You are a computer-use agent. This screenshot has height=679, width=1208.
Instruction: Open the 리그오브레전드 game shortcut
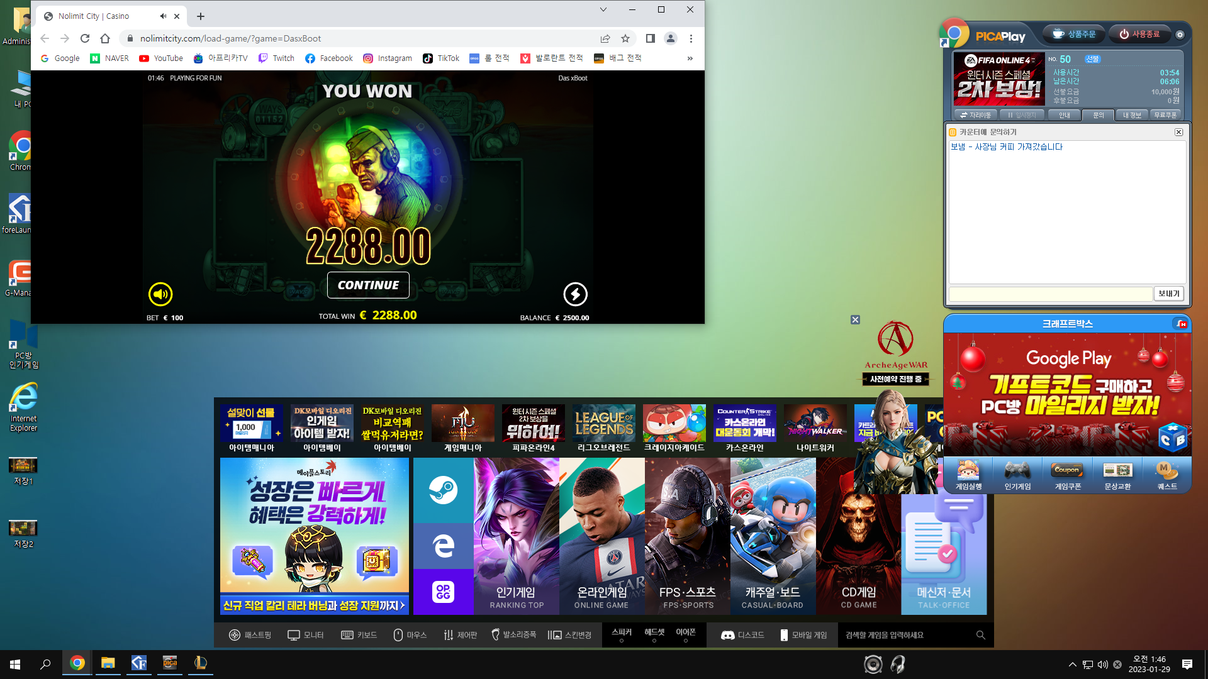[604, 429]
